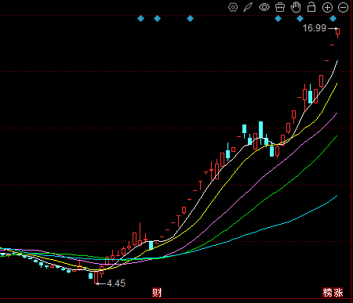Zoom in with plus icon

click(327, 7)
